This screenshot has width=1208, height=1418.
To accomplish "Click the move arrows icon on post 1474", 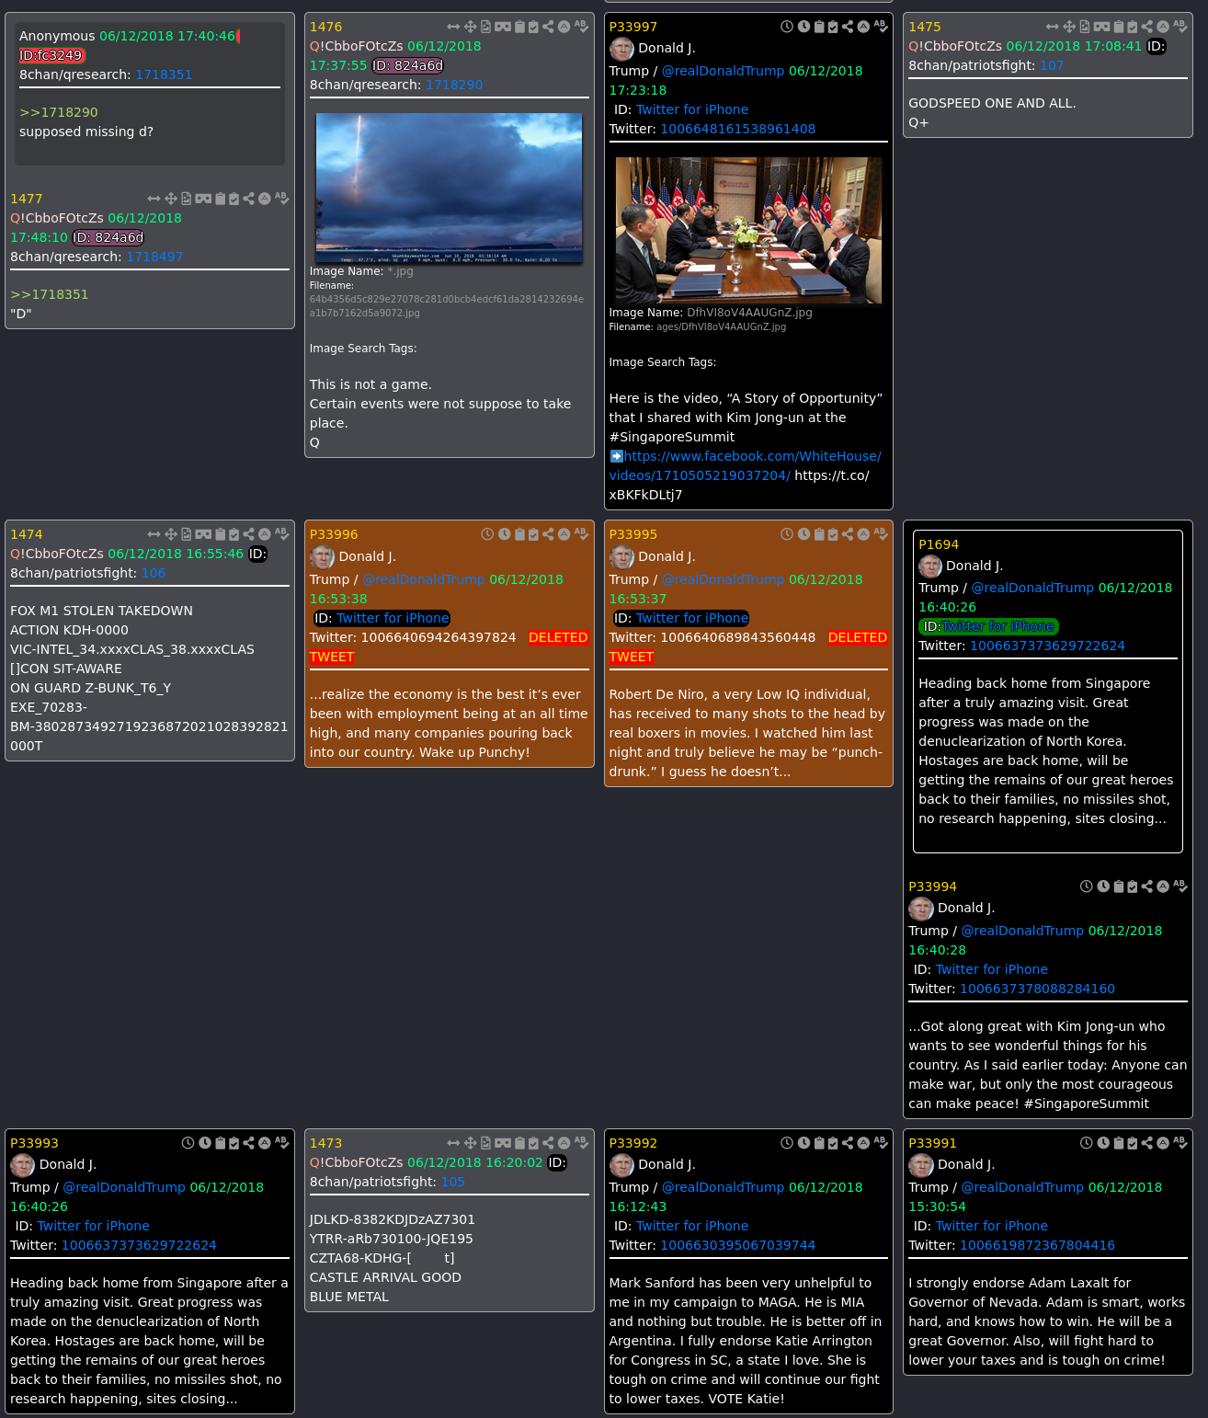I will [x=170, y=534].
